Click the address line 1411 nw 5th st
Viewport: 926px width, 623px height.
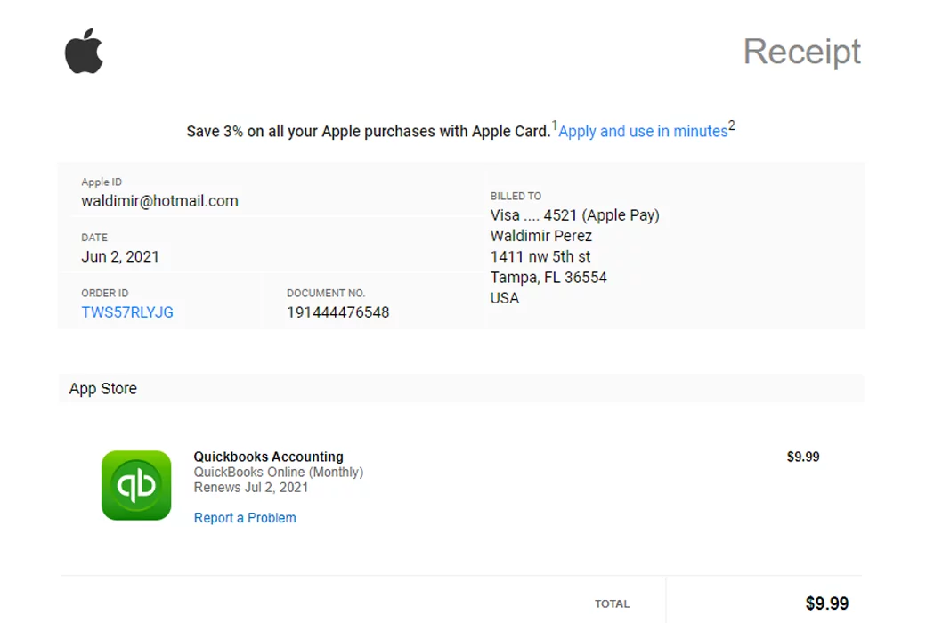coord(540,257)
